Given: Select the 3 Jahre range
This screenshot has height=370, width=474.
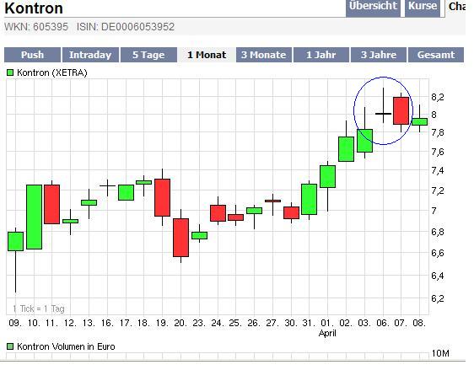Looking at the screenshot, I should click(x=379, y=55).
